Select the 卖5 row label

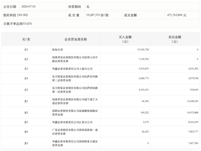pos(26,143)
